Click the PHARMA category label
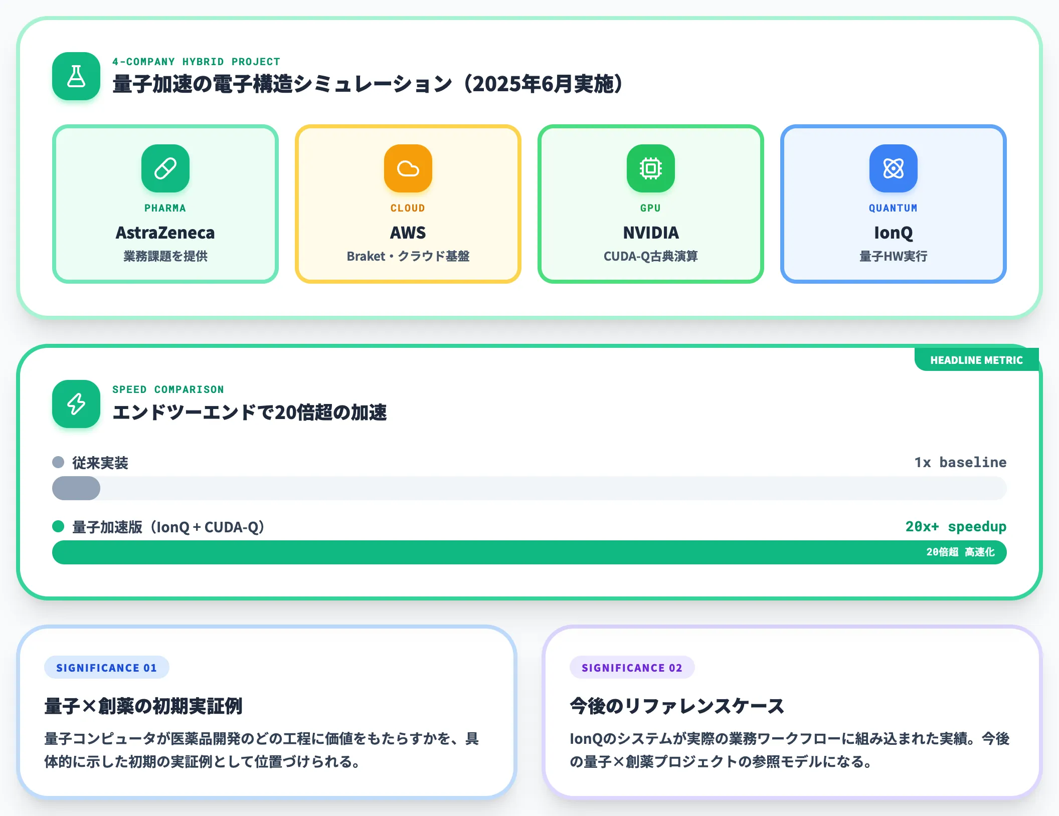The height and width of the screenshot is (816, 1059). 165,208
